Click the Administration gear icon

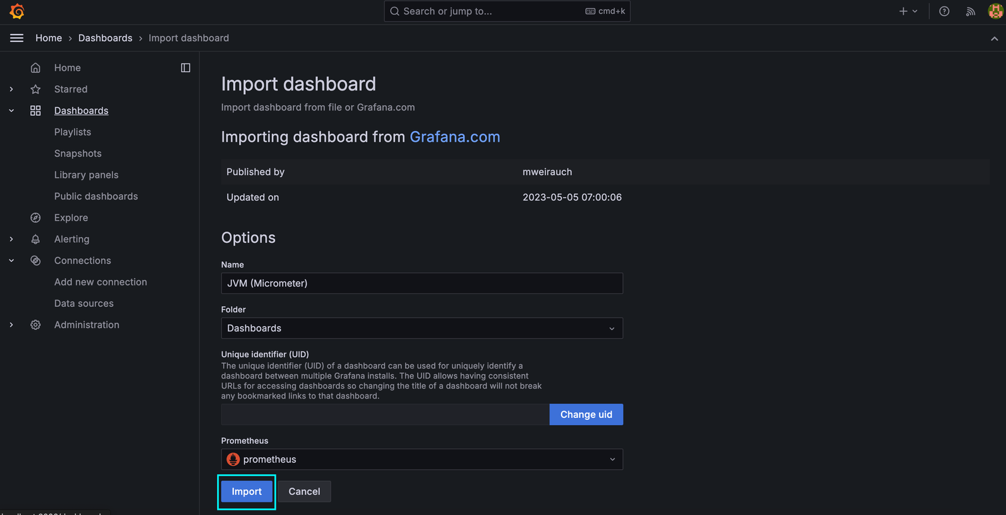pyautogui.click(x=35, y=325)
